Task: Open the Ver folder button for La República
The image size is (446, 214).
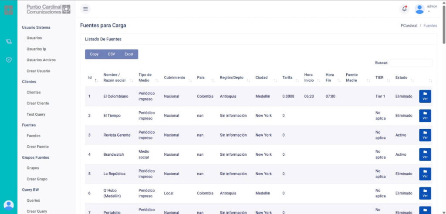Action: pos(425,174)
